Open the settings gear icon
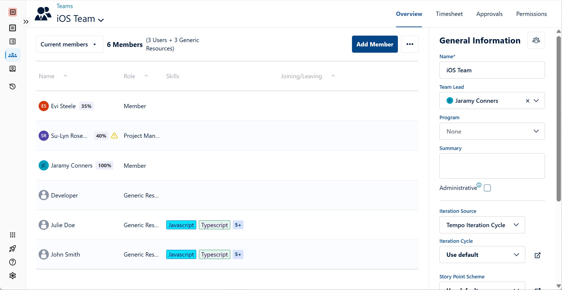The height and width of the screenshot is (290, 562). 12,275
